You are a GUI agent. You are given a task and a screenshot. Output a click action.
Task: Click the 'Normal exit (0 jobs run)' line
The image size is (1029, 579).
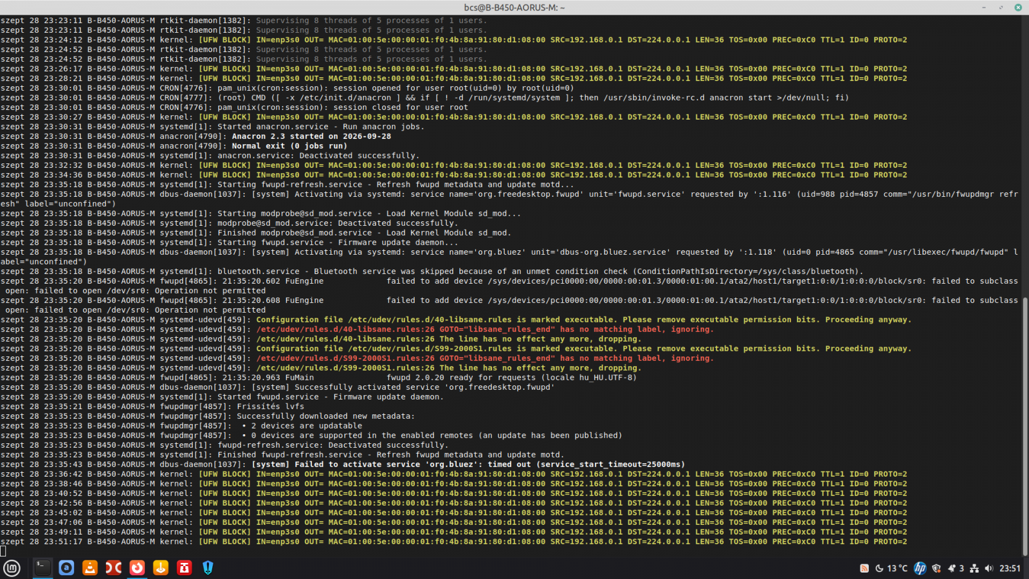coord(289,146)
